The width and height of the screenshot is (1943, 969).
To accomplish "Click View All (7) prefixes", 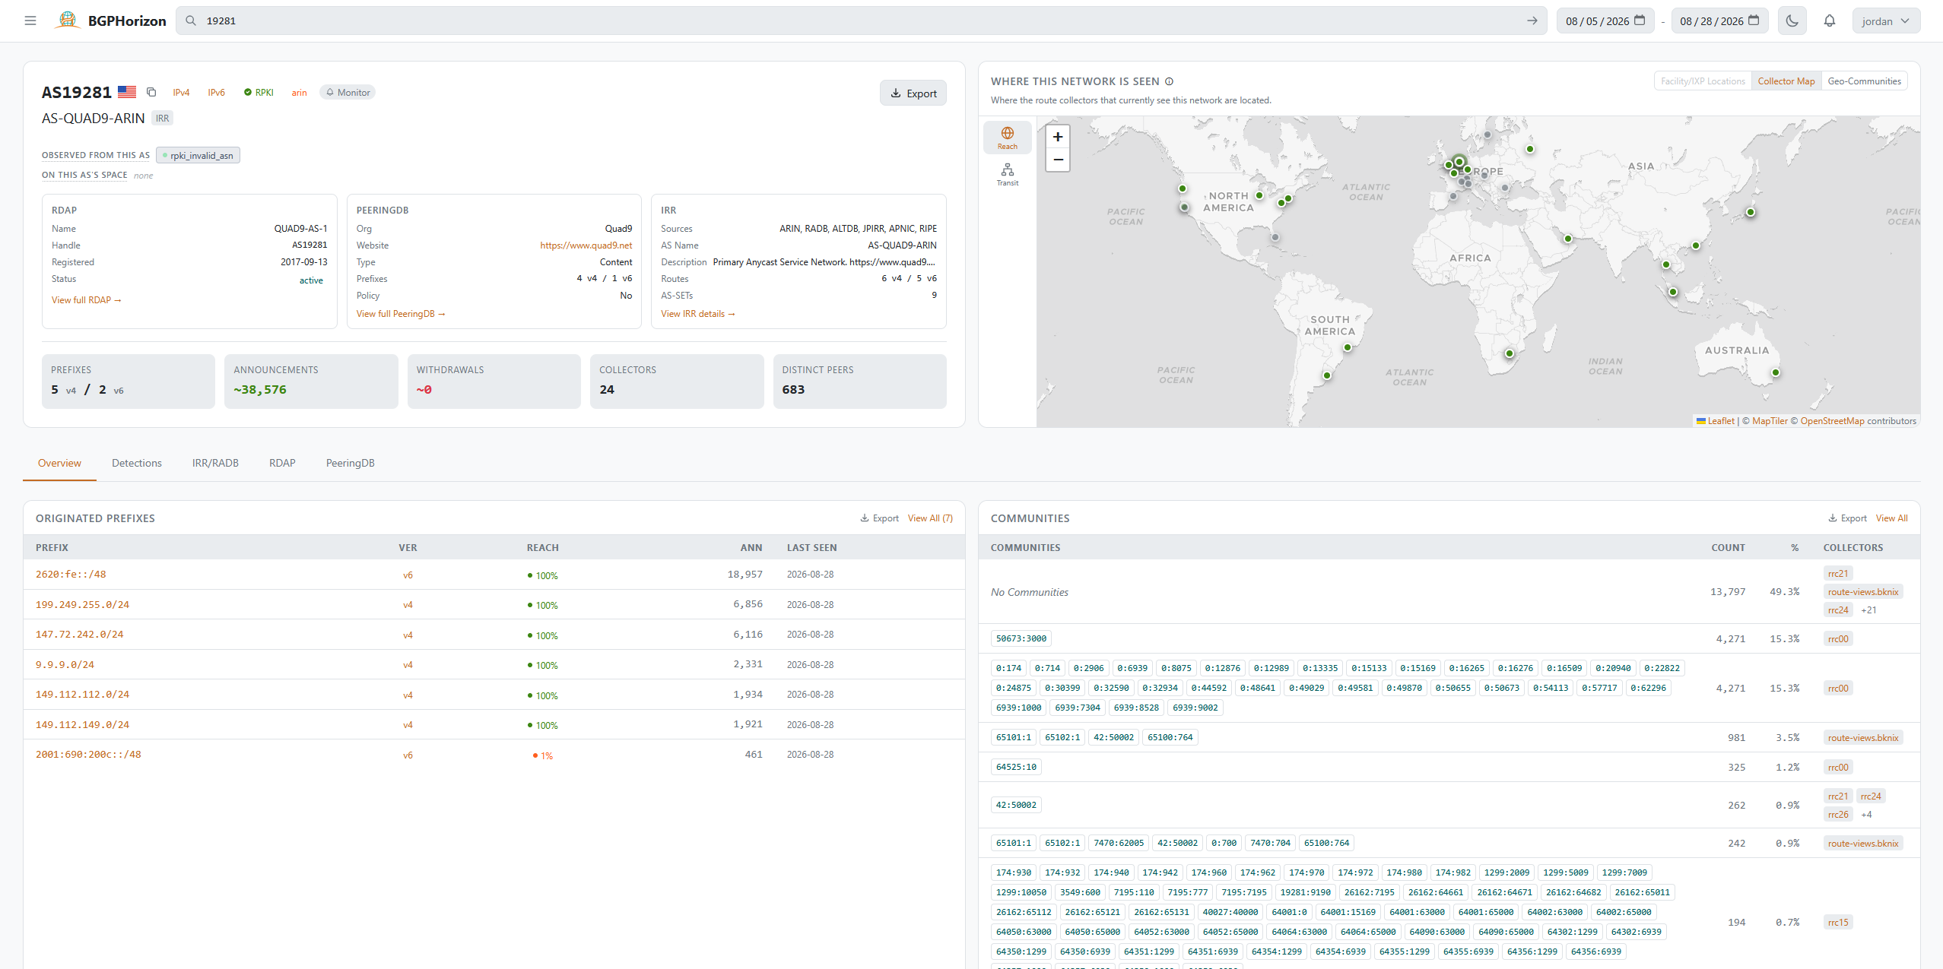I will point(930,518).
